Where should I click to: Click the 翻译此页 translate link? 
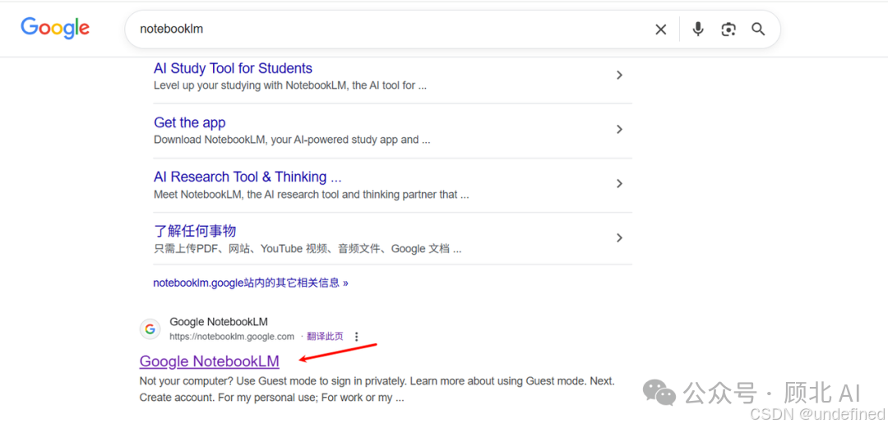325,336
